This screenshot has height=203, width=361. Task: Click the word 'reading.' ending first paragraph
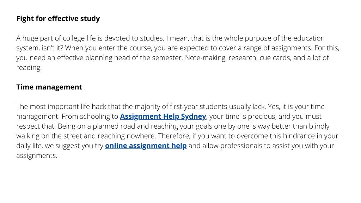click(x=29, y=68)
